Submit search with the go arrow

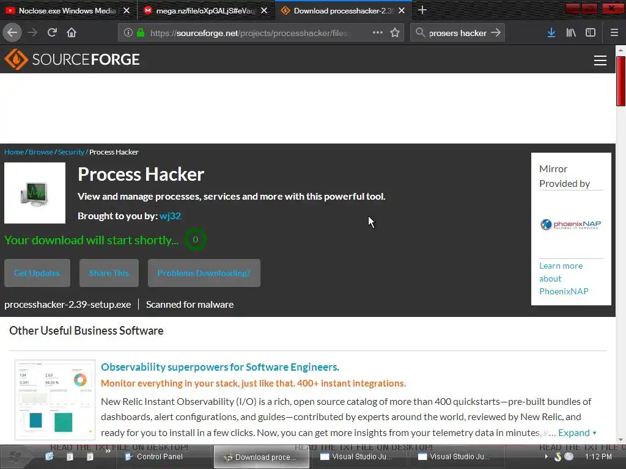tap(495, 32)
